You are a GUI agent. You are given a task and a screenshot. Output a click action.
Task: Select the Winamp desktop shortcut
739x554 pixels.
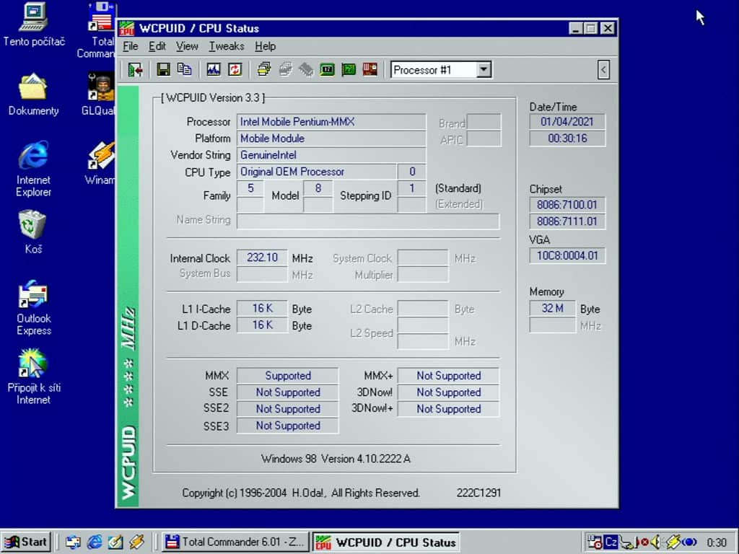[100, 164]
